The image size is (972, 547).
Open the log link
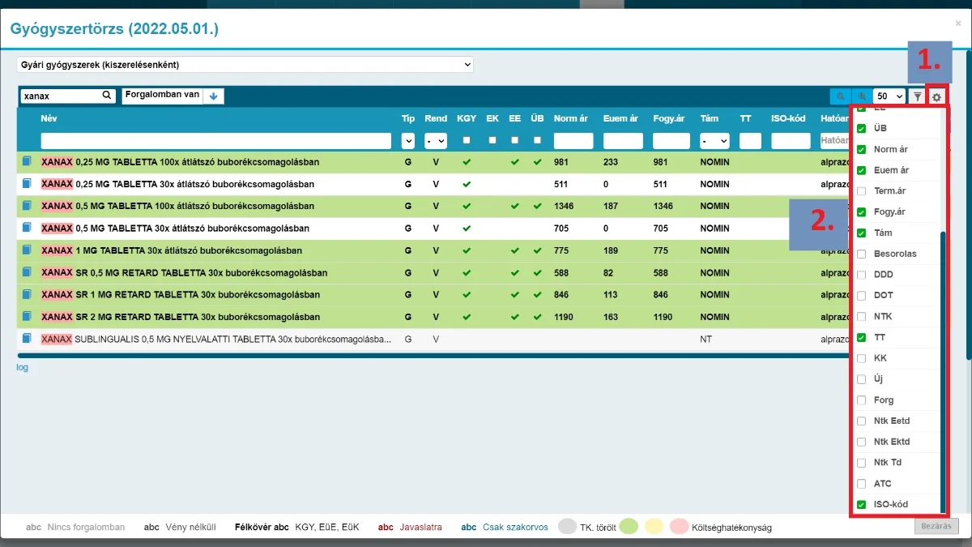pyautogui.click(x=23, y=367)
